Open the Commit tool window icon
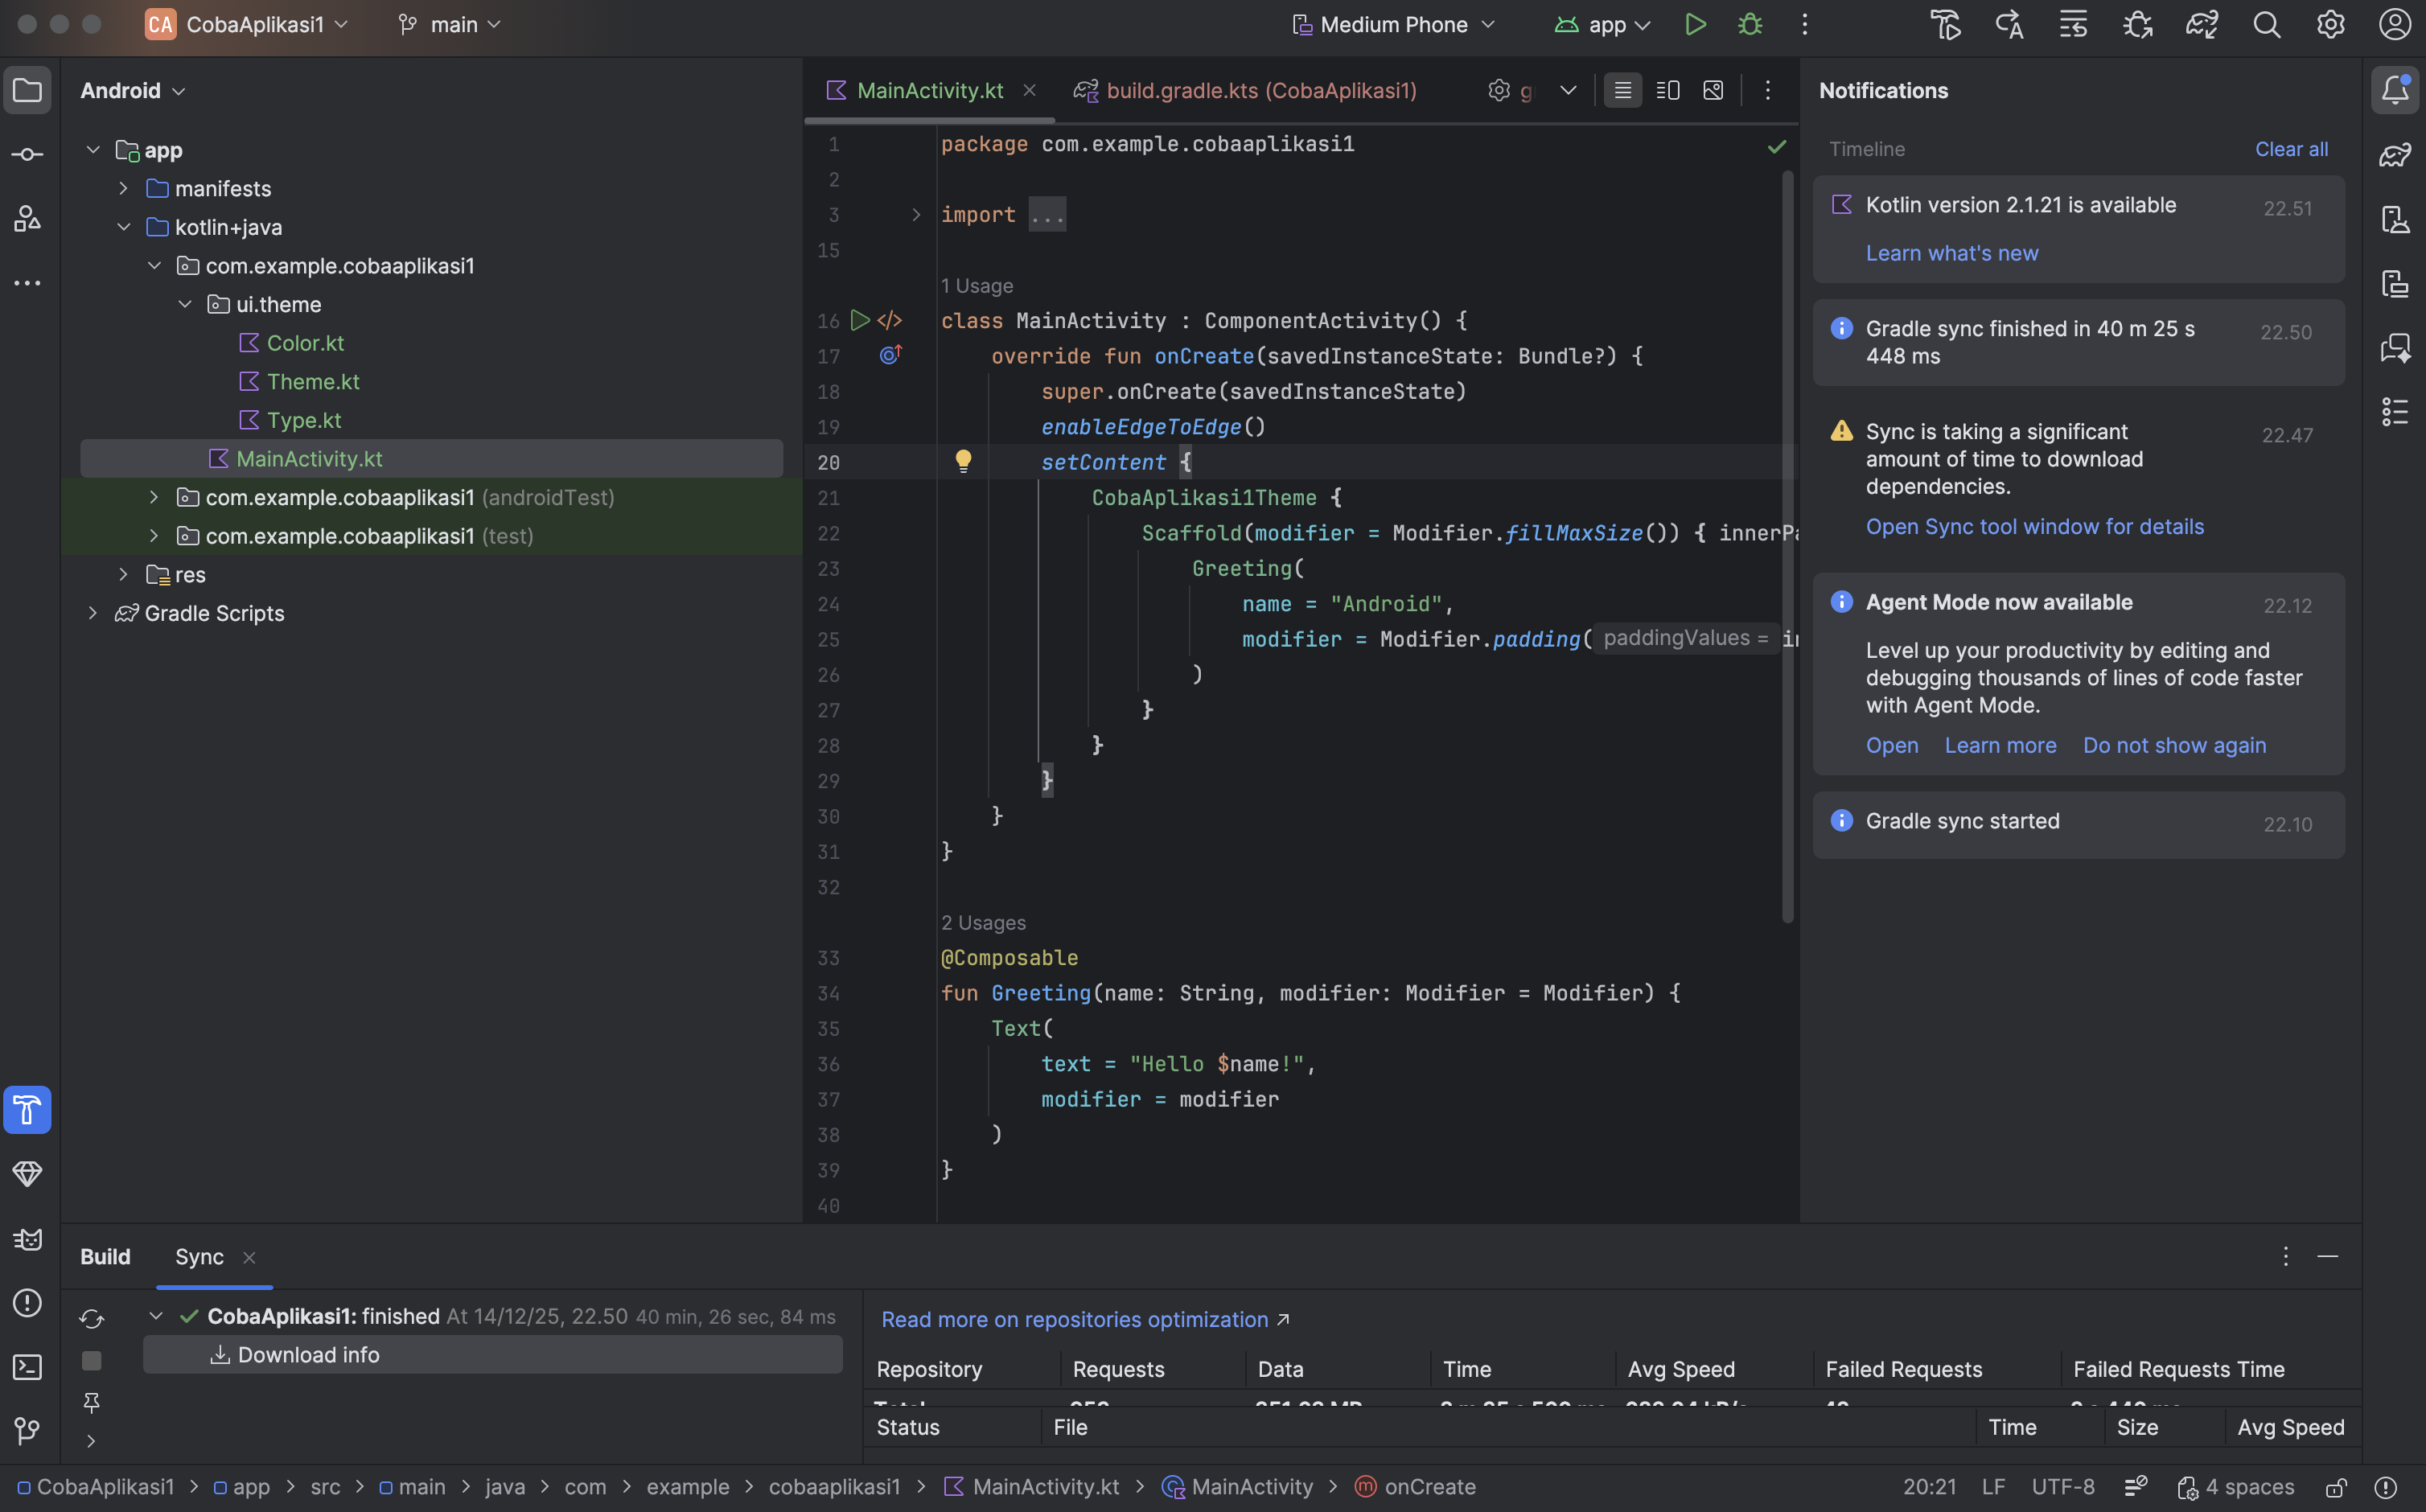Image resolution: width=2426 pixels, height=1512 pixels. tap(27, 155)
